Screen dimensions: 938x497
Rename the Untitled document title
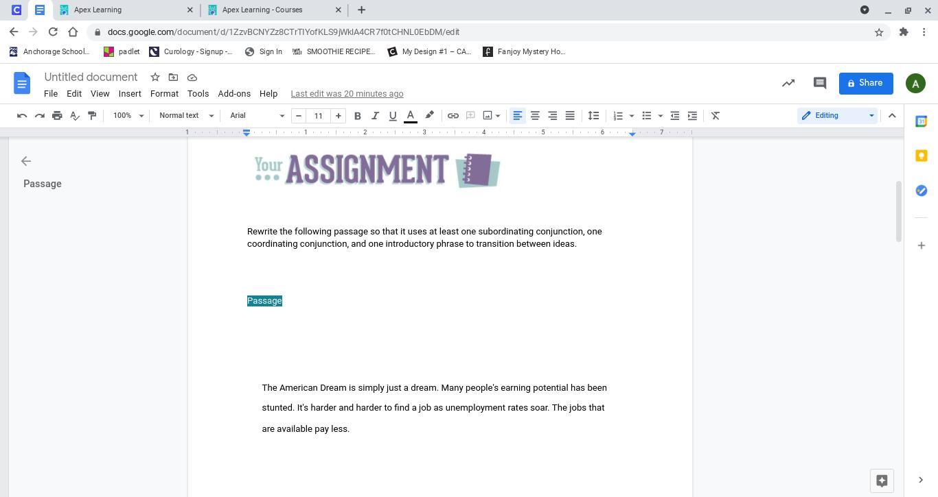(91, 77)
